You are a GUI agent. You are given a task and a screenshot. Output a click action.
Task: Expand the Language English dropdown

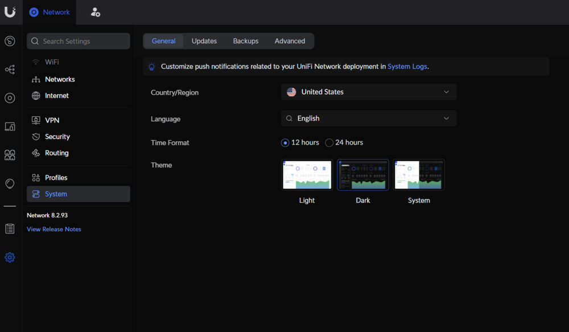click(x=369, y=118)
